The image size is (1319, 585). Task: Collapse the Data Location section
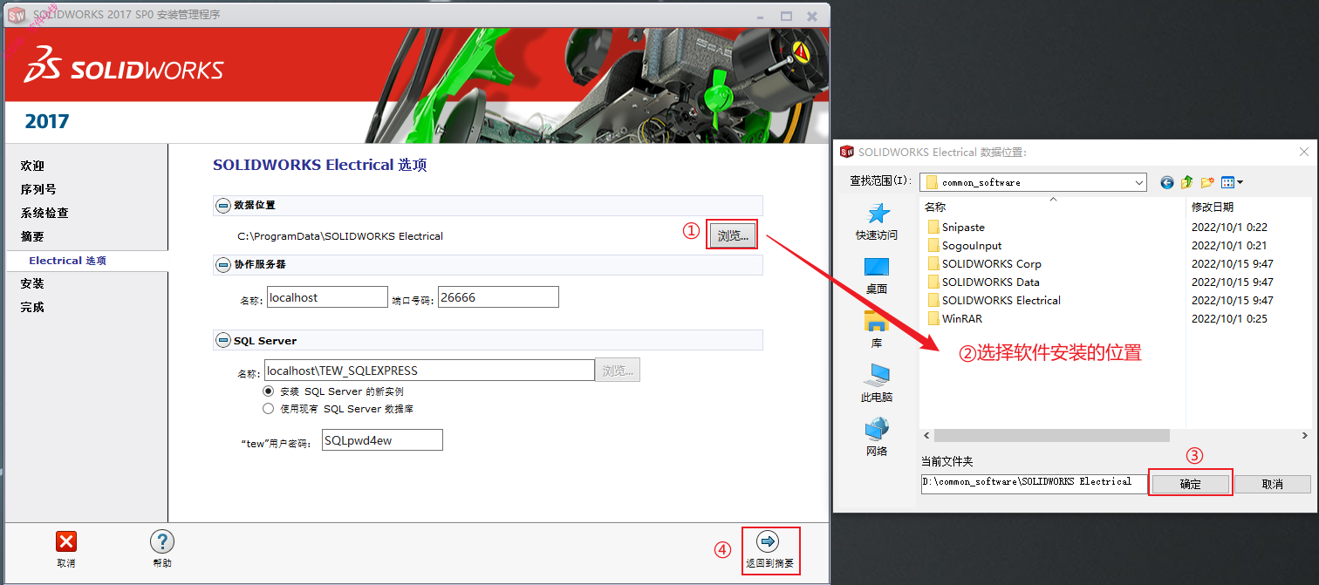(x=222, y=206)
